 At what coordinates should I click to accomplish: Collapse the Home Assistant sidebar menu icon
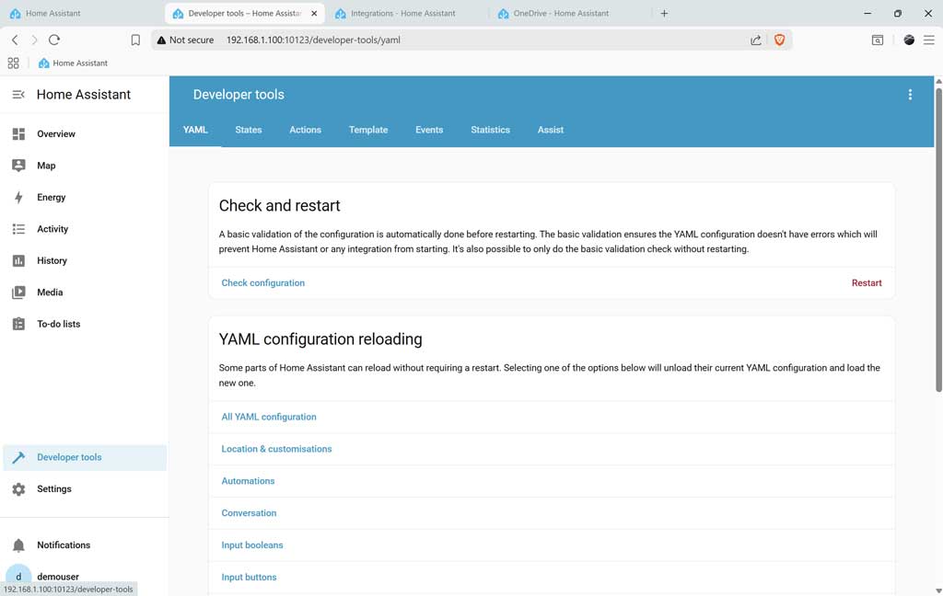click(18, 95)
